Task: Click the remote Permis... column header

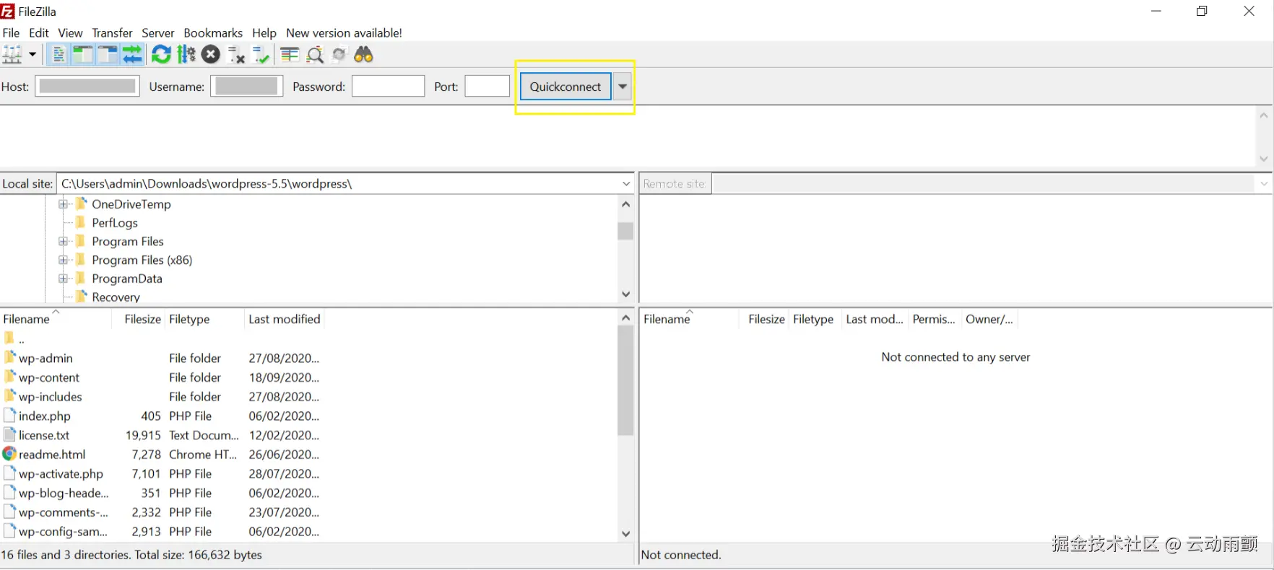Action: pyautogui.click(x=934, y=320)
